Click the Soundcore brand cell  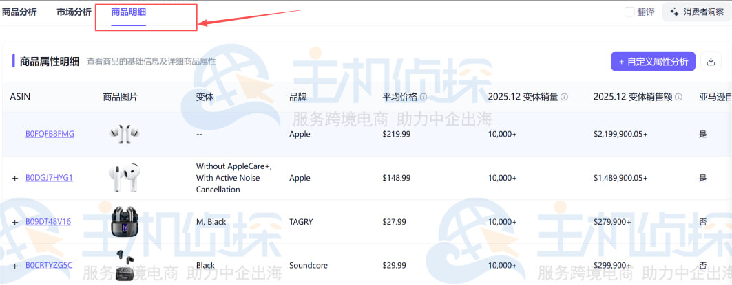(x=309, y=266)
